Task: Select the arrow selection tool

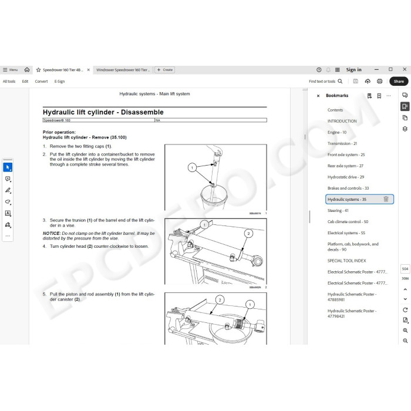Action: click(8, 167)
